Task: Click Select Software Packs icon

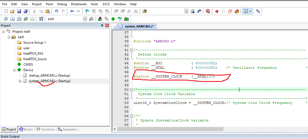Action: 120,19
